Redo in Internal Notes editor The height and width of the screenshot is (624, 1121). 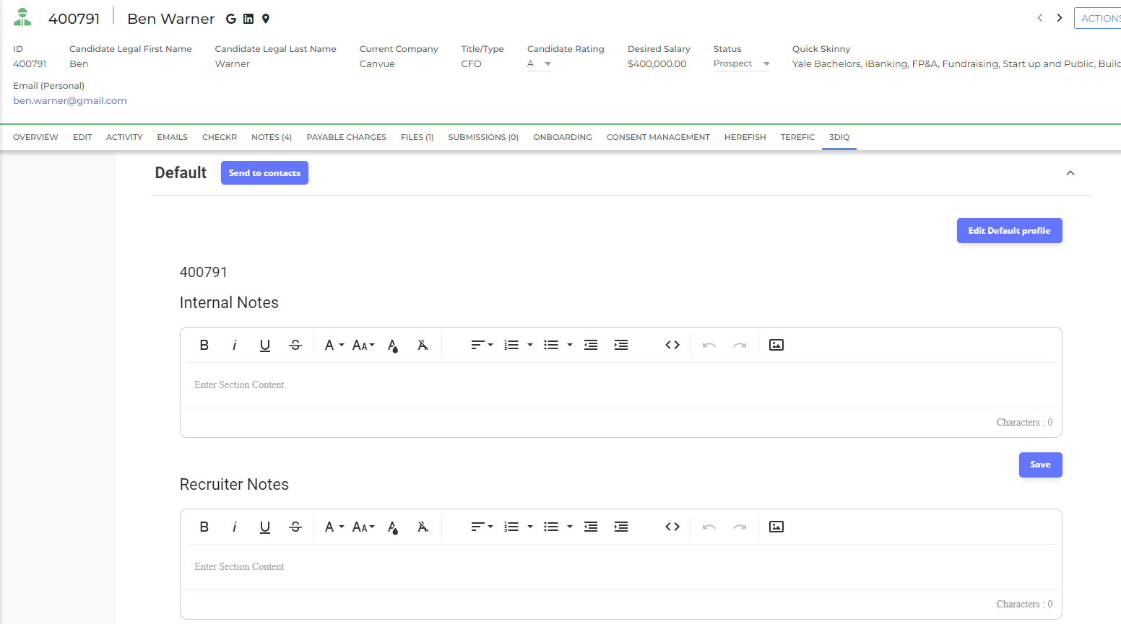click(x=740, y=345)
